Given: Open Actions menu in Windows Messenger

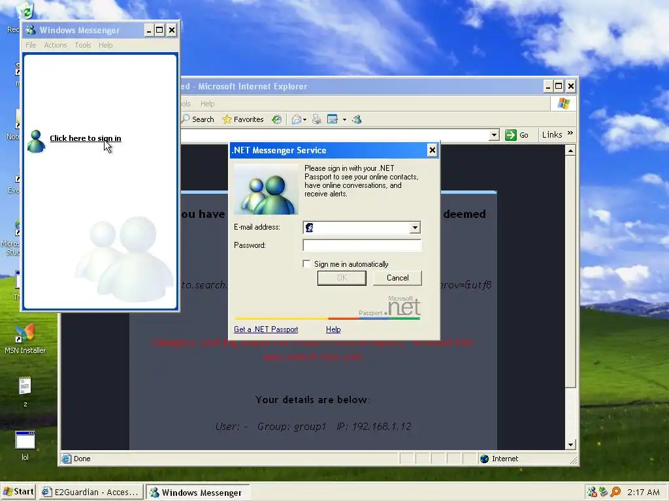Looking at the screenshot, I should pyautogui.click(x=56, y=45).
